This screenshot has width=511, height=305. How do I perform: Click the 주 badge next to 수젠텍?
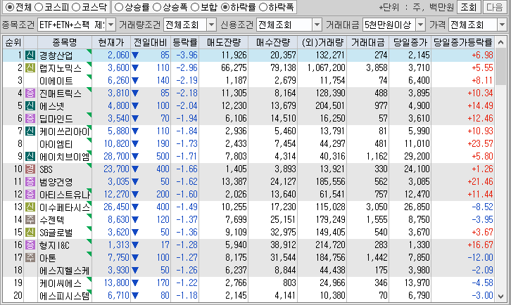coord(30,220)
